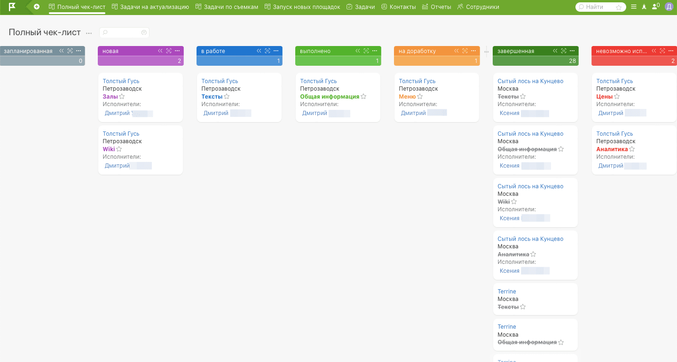Click focus icon on 'в работе' column
The width and height of the screenshot is (677, 362).
(x=268, y=51)
